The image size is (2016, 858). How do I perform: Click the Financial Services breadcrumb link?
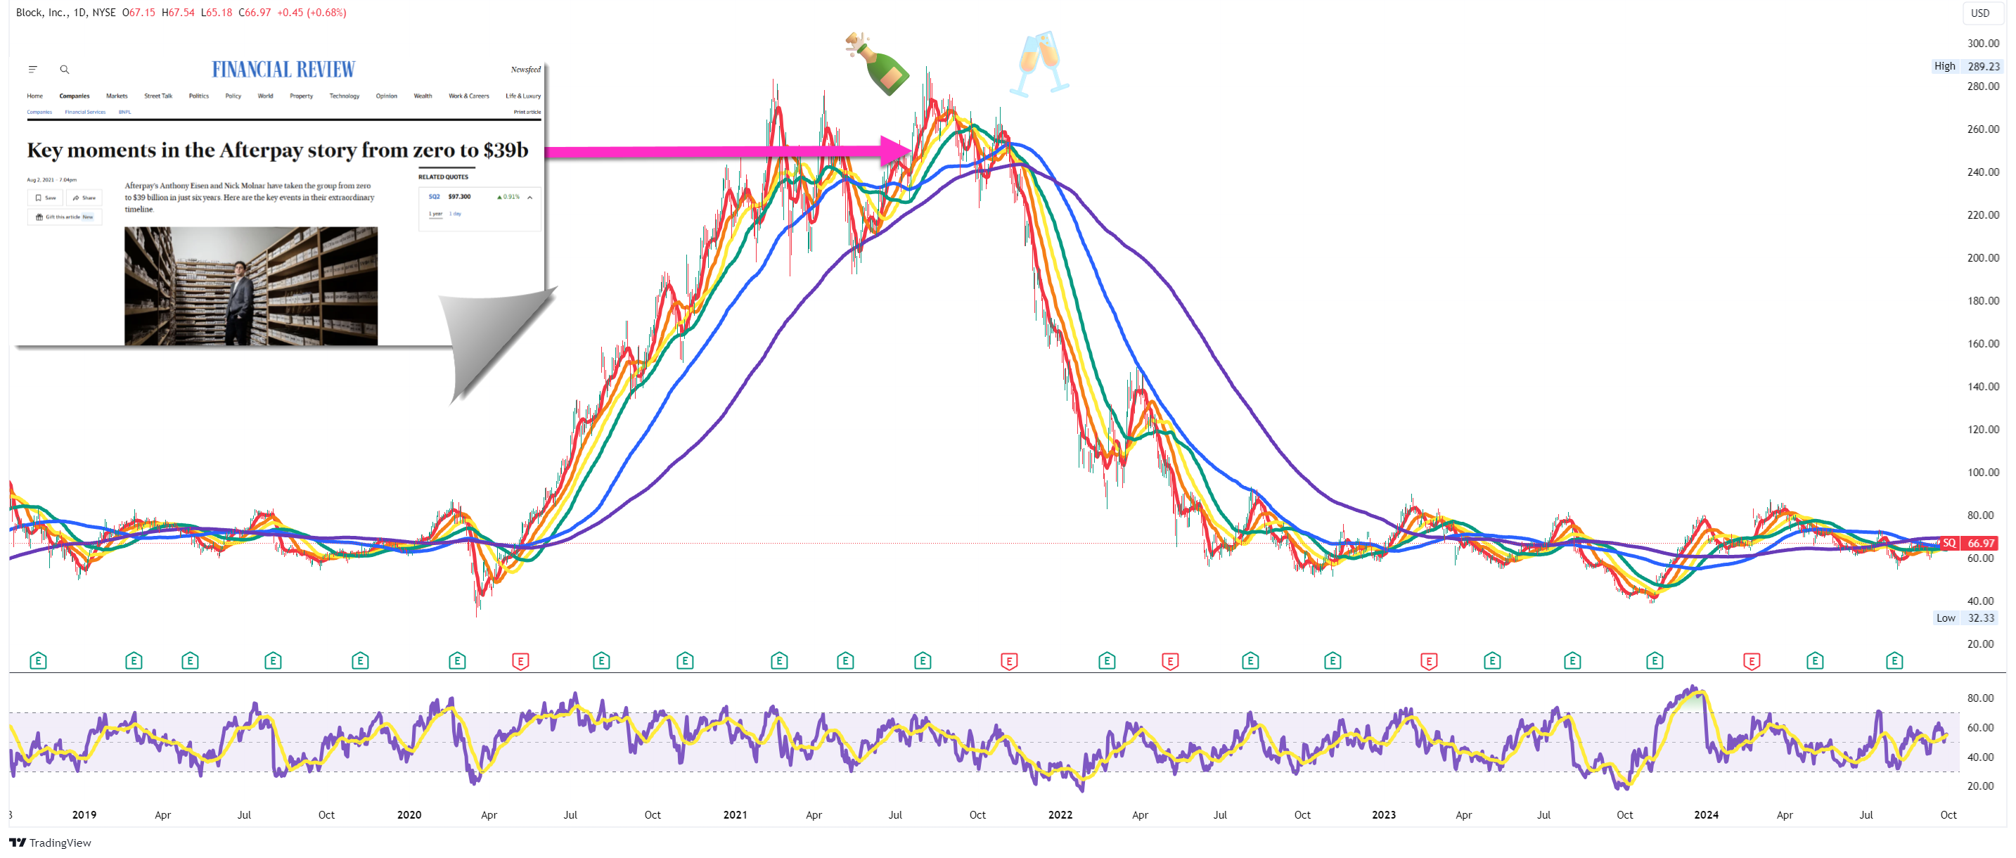tap(85, 112)
